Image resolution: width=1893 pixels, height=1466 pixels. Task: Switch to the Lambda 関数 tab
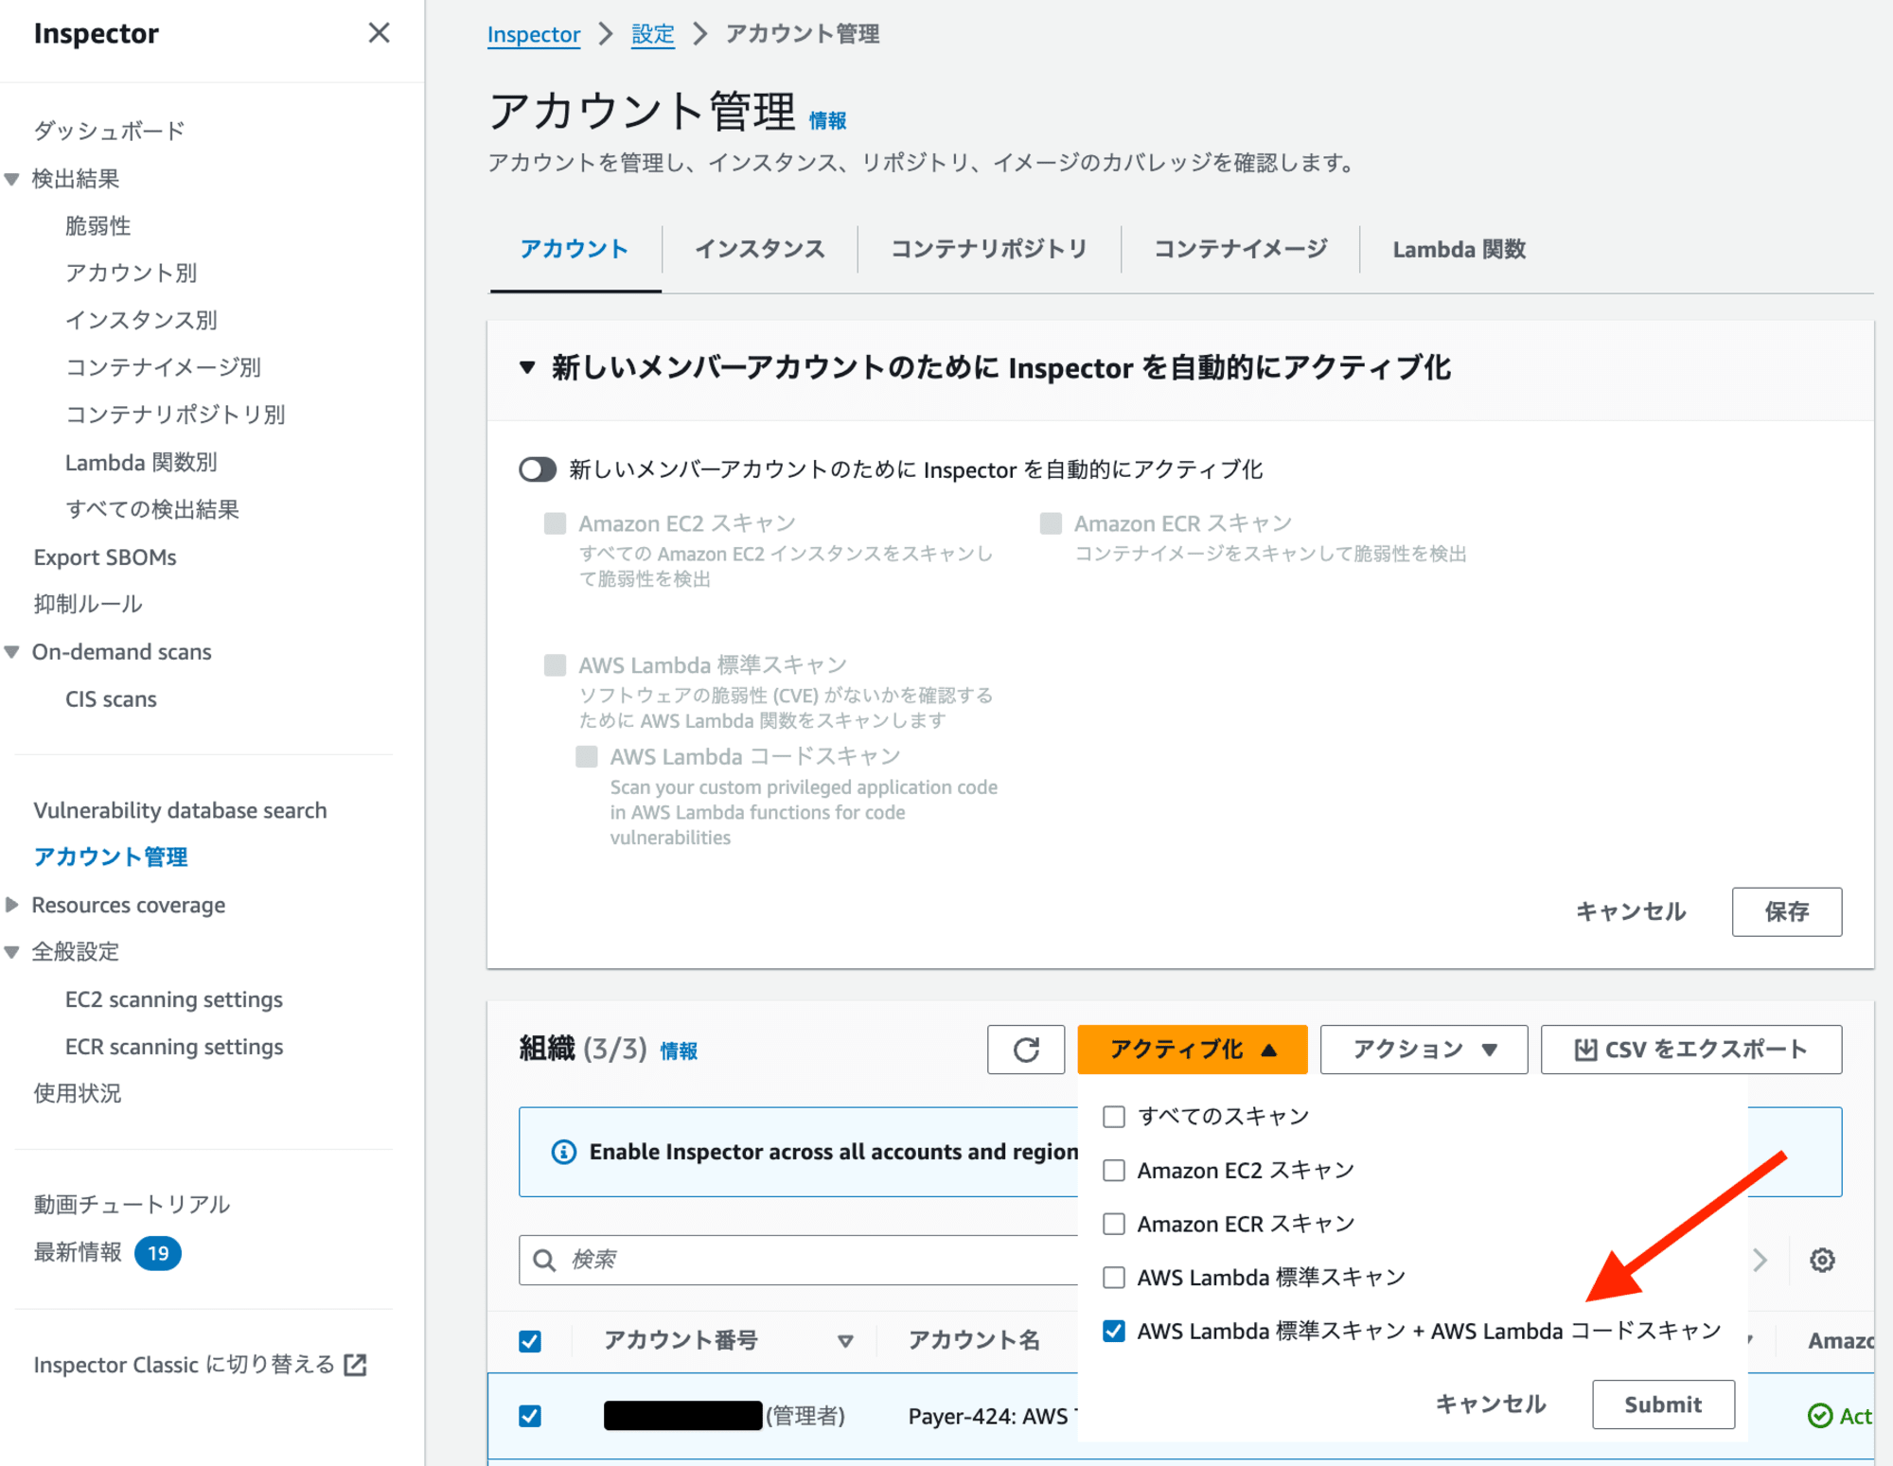pyautogui.click(x=1459, y=250)
